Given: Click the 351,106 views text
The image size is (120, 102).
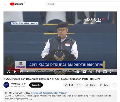Looking at the screenshot, I should click(x=12, y=93).
